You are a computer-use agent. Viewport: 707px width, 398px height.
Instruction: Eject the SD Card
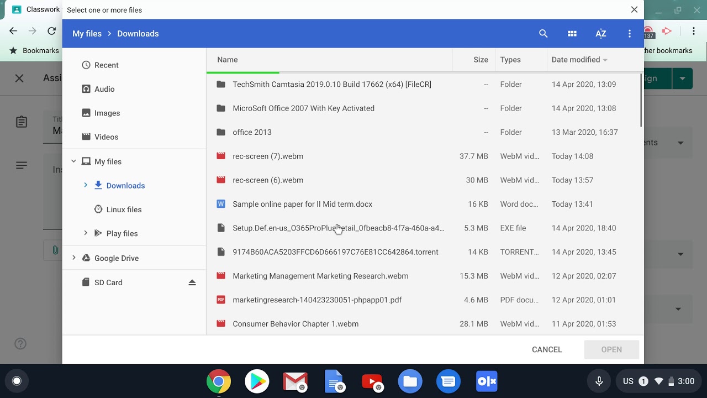tap(192, 282)
